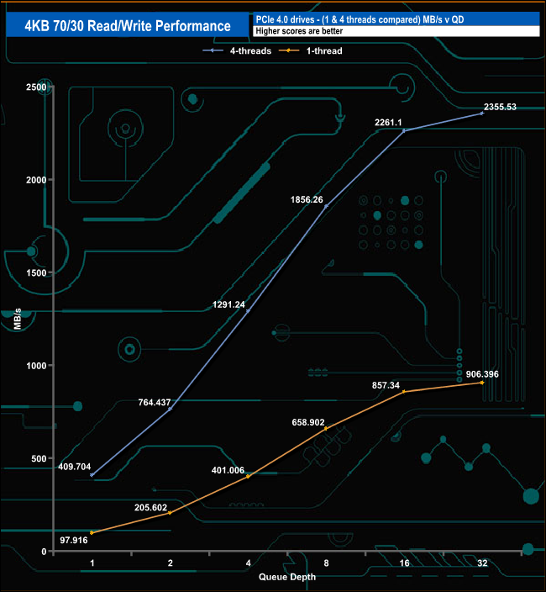Click the PCIe 4.0 drives subtitle text
Image resolution: width=546 pixels, height=592 pixels.
tap(360, 19)
